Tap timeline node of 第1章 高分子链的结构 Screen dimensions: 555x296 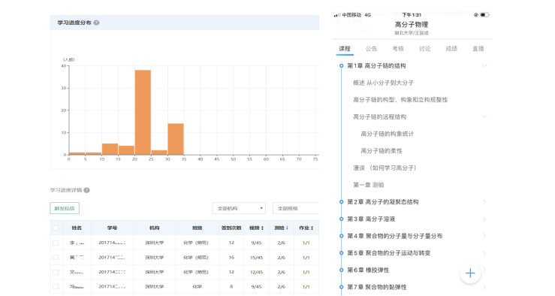click(x=341, y=66)
